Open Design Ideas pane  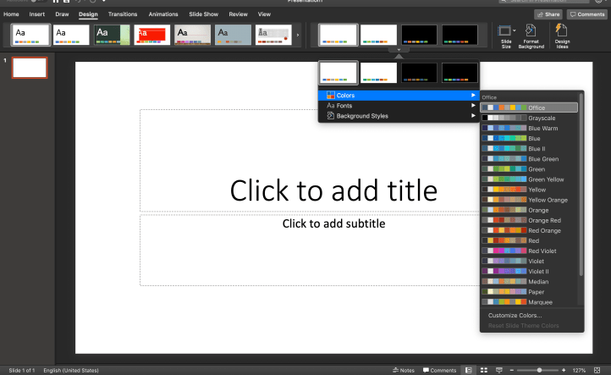tap(562, 36)
